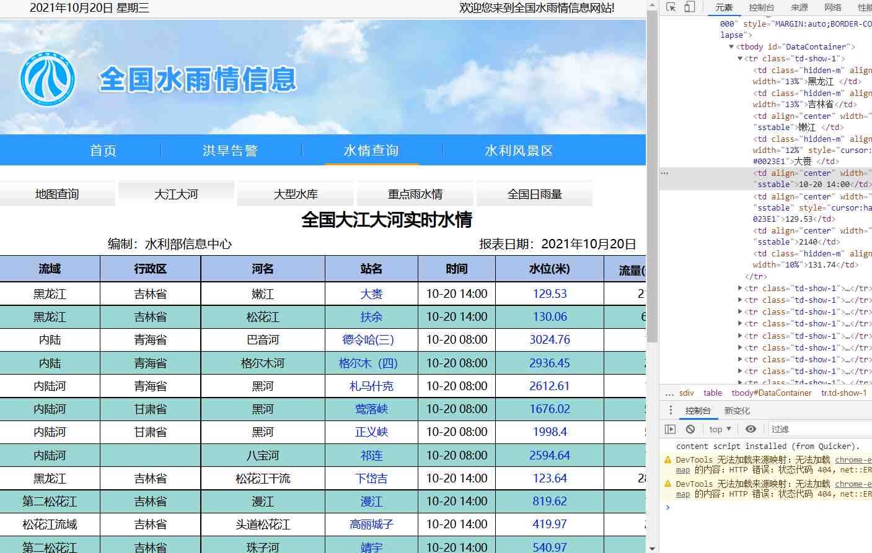The image size is (872, 553).
Task: Select tr.td-show-1 in the breadcrumb bar
Action: (x=844, y=393)
